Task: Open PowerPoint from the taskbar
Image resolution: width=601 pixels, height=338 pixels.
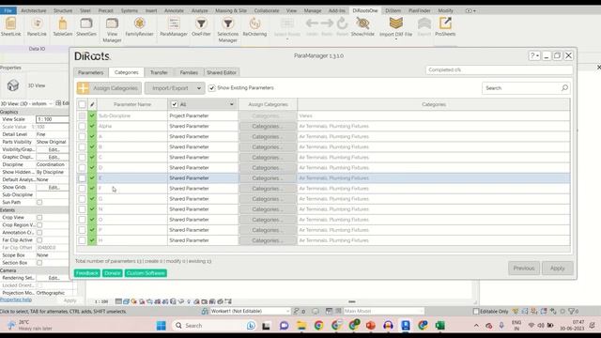Action: tap(370, 326)
